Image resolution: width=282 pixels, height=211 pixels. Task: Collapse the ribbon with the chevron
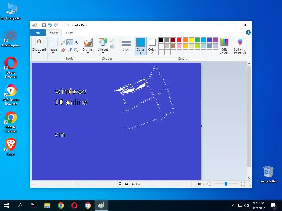(242, 32)
